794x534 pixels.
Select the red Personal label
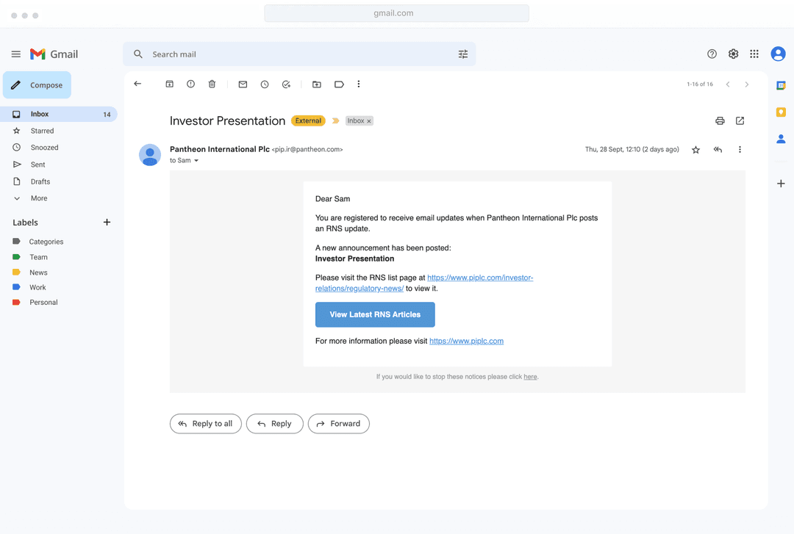43,303
